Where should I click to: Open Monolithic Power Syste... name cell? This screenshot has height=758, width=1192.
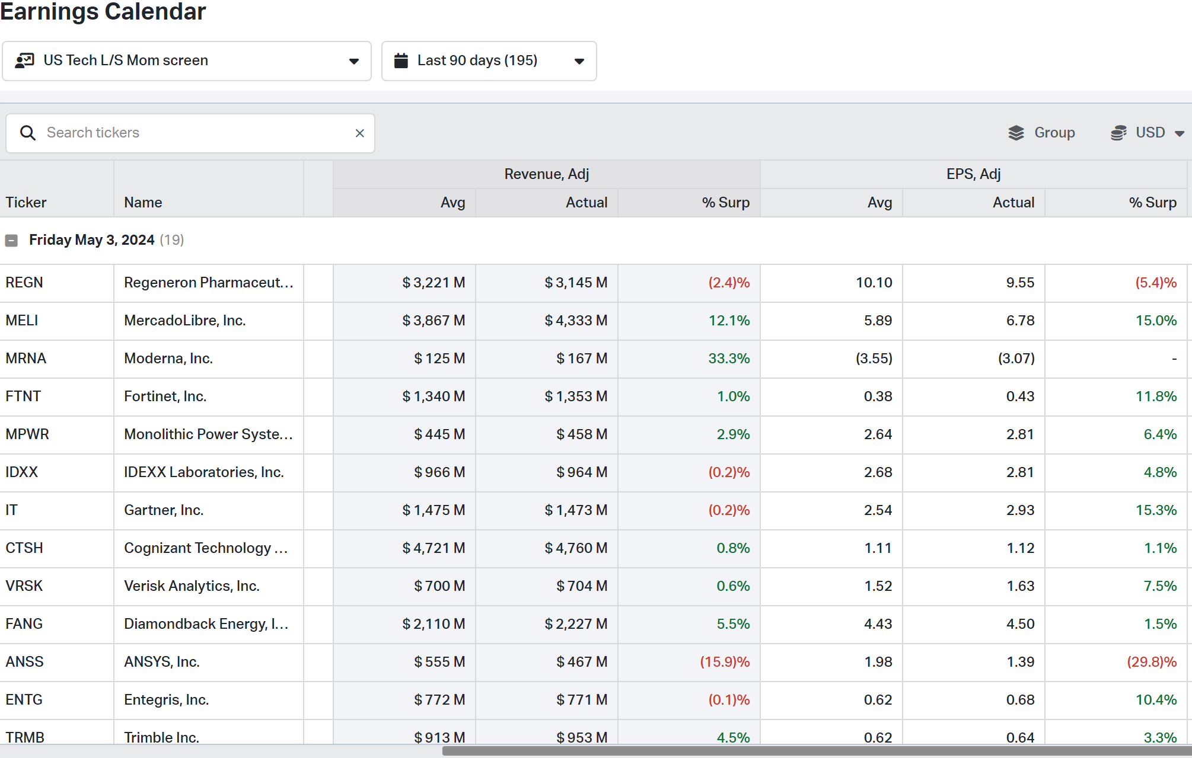(x=209, y=434)
